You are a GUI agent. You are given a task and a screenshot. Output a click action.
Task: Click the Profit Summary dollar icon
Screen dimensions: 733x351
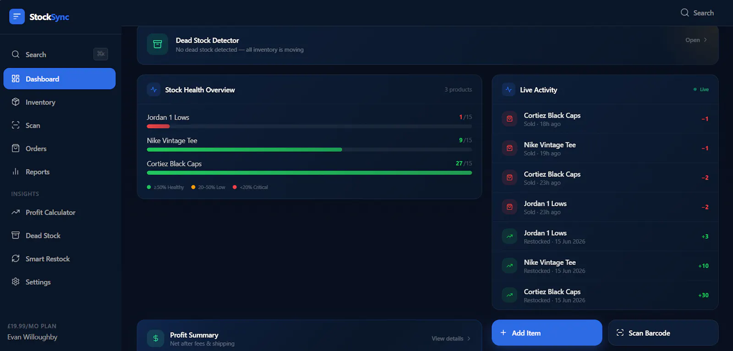(x=156, y=338)
